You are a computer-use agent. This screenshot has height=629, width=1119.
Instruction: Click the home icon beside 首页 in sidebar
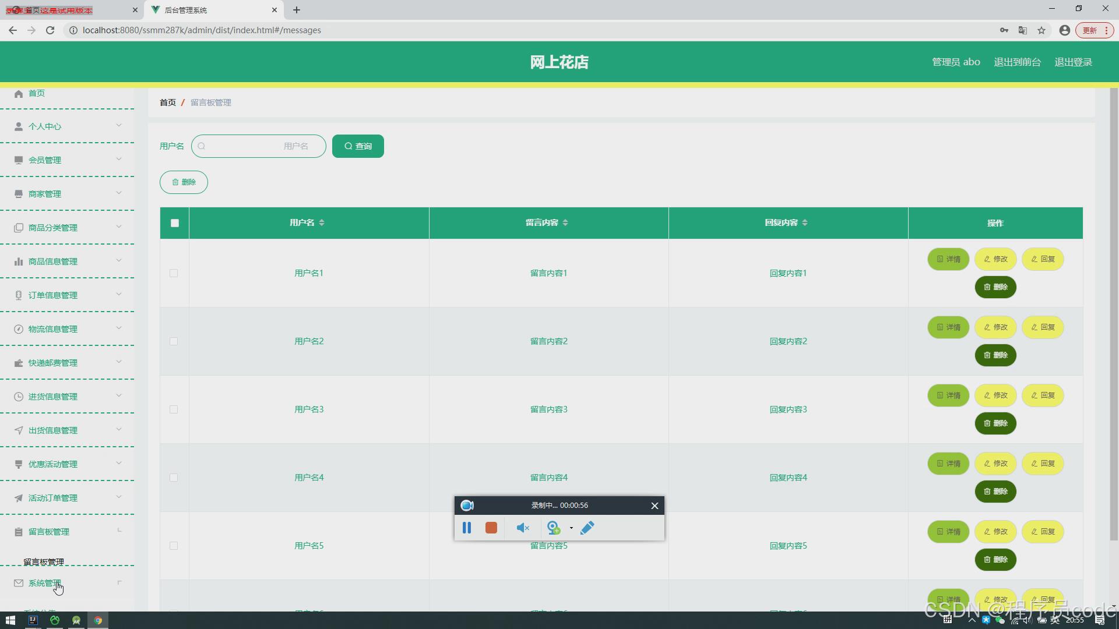[19, 94]
